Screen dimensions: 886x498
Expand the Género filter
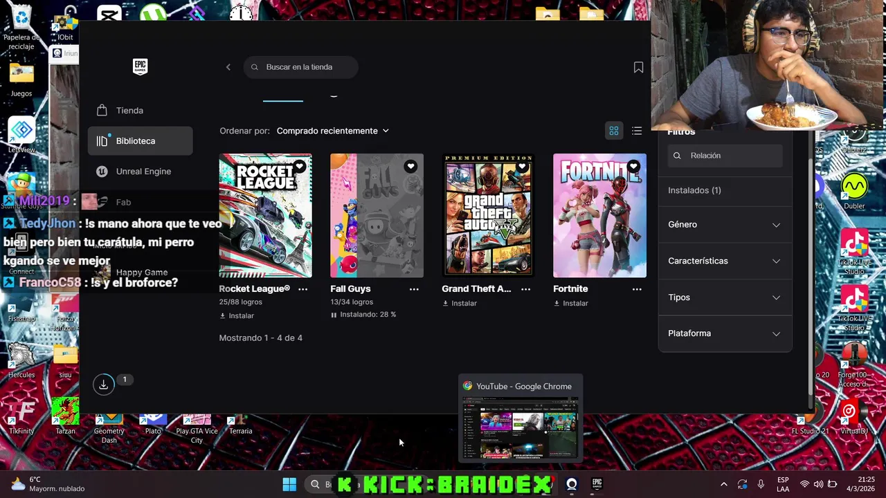725,225
